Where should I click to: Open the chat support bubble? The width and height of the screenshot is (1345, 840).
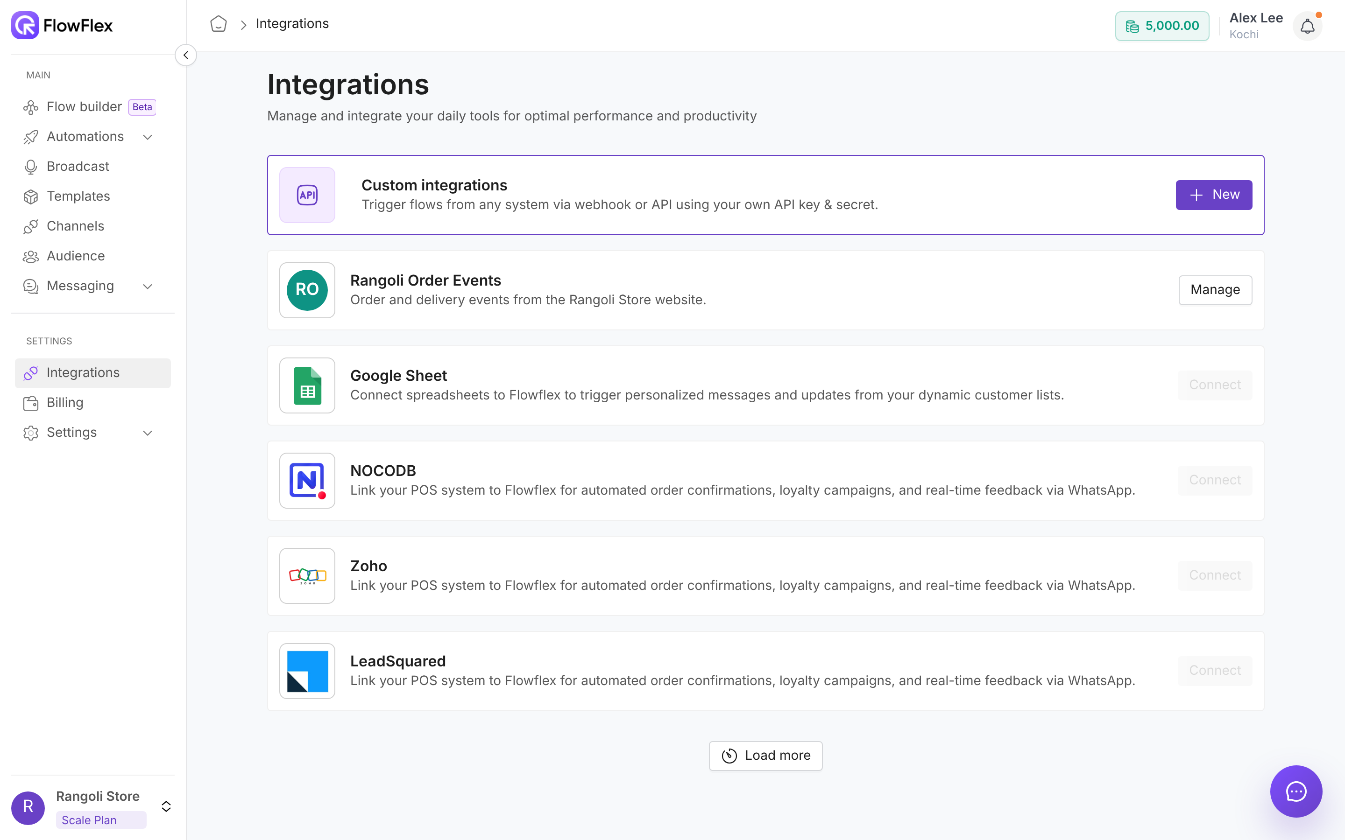coord(1296,791)
